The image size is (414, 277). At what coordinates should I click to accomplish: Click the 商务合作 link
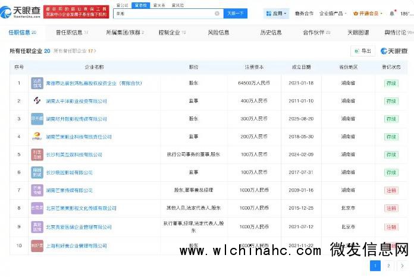pyautogui.click(x=304, y=13)
